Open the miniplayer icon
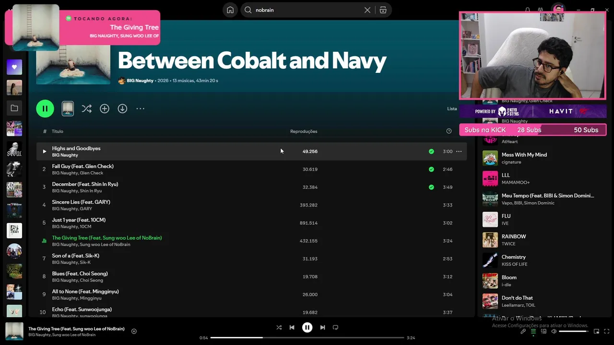The image size is (614, 345). (x=596, y=331)
